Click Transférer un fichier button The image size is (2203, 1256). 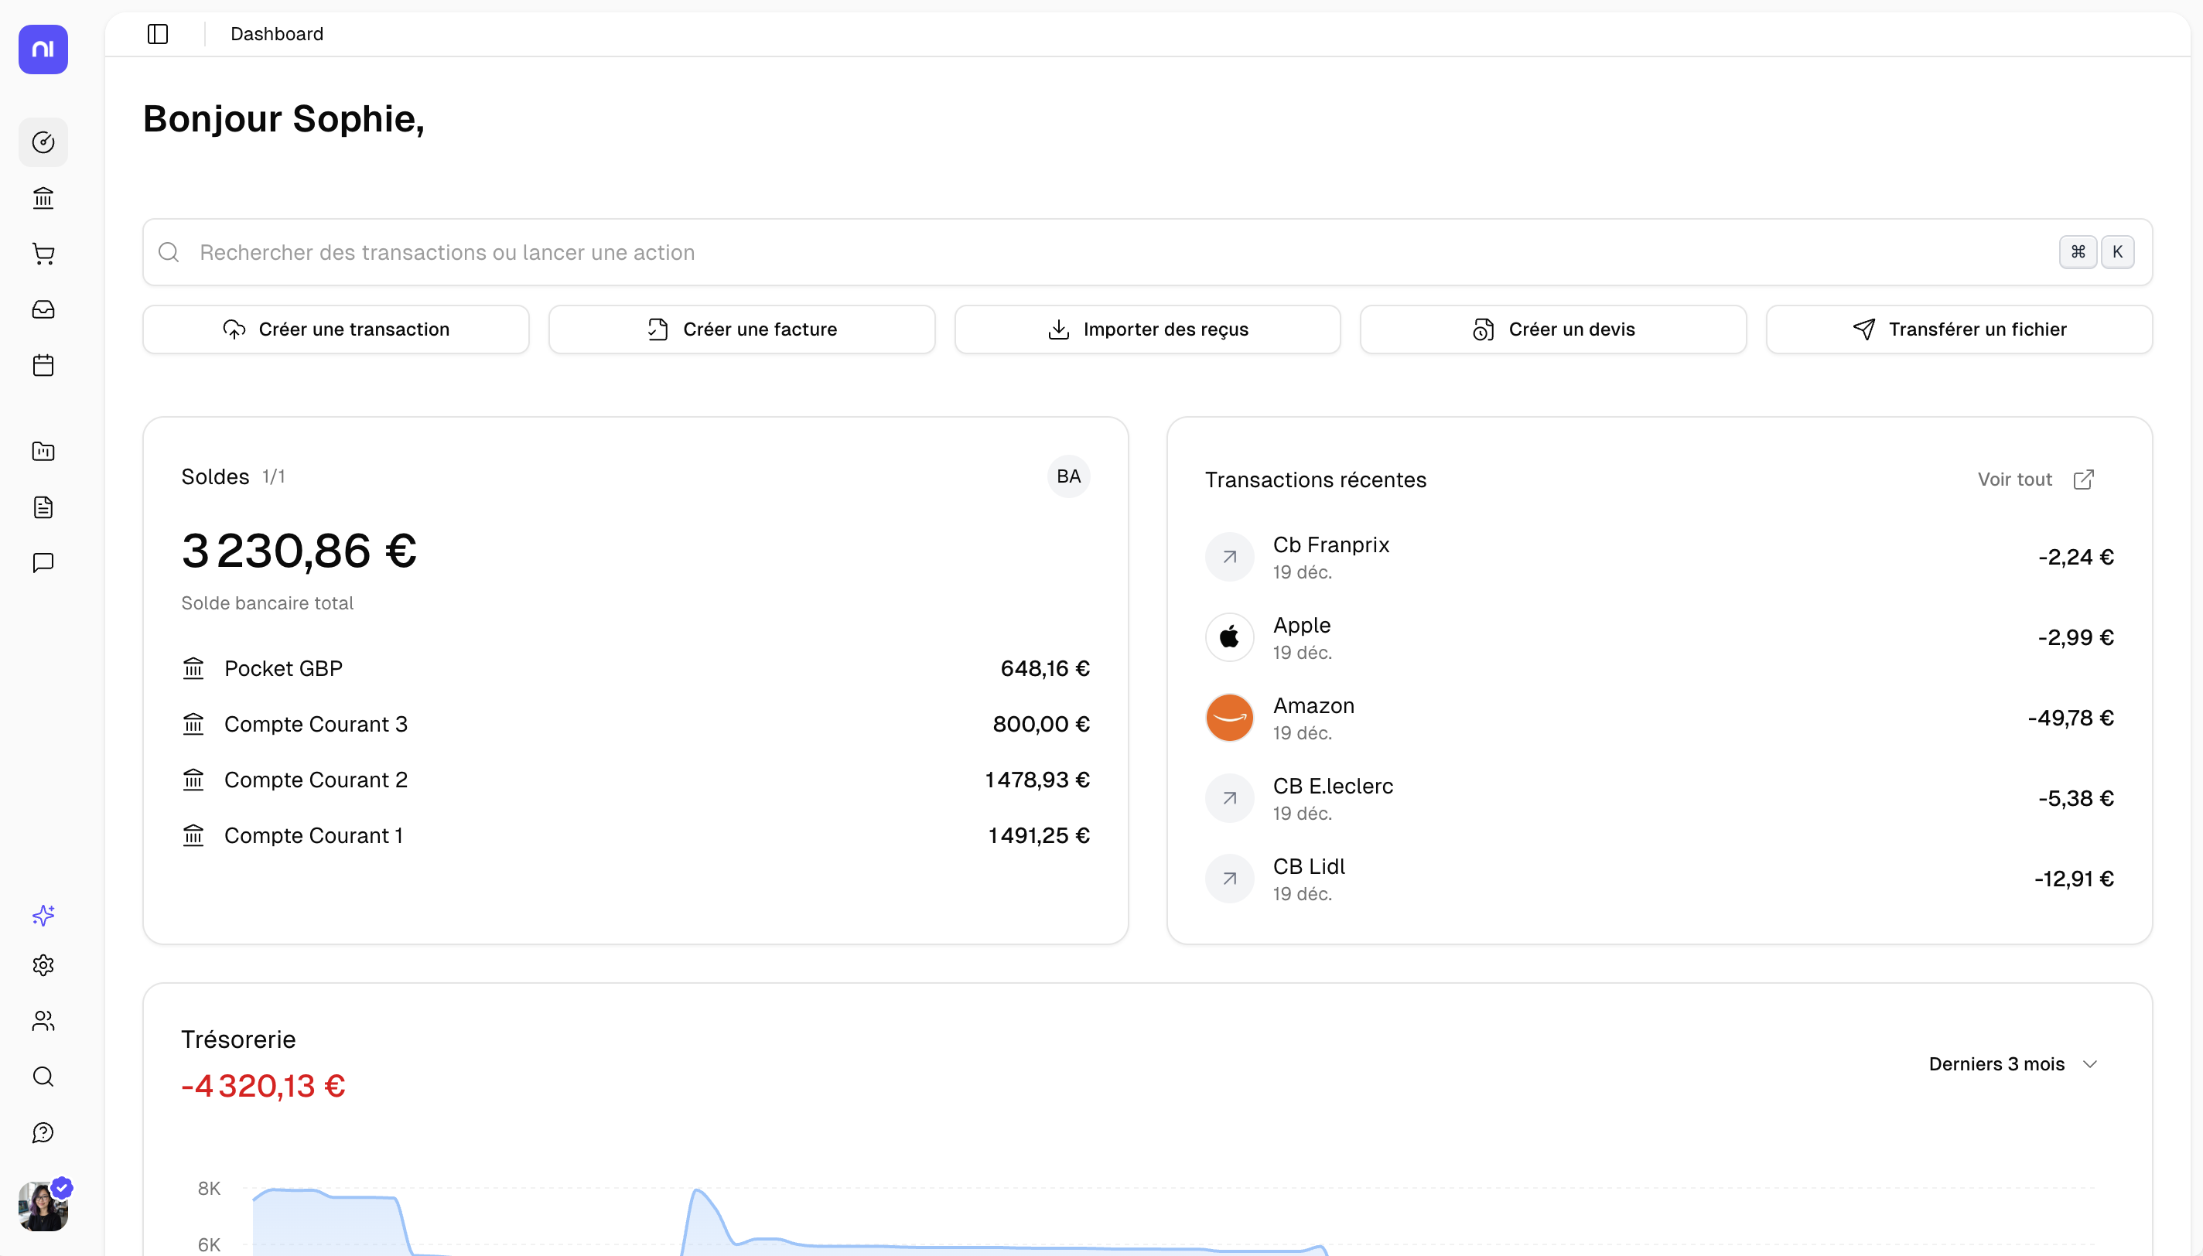click(1959, 329)
